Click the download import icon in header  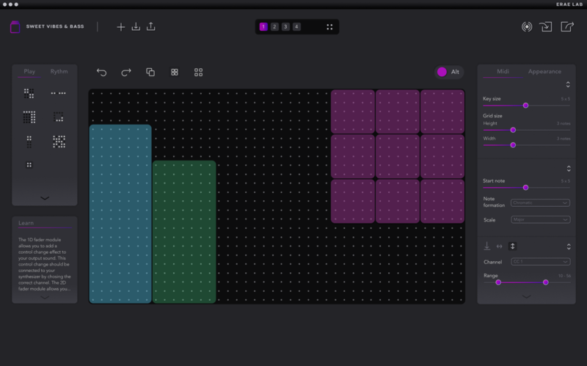tap(136, 27)
